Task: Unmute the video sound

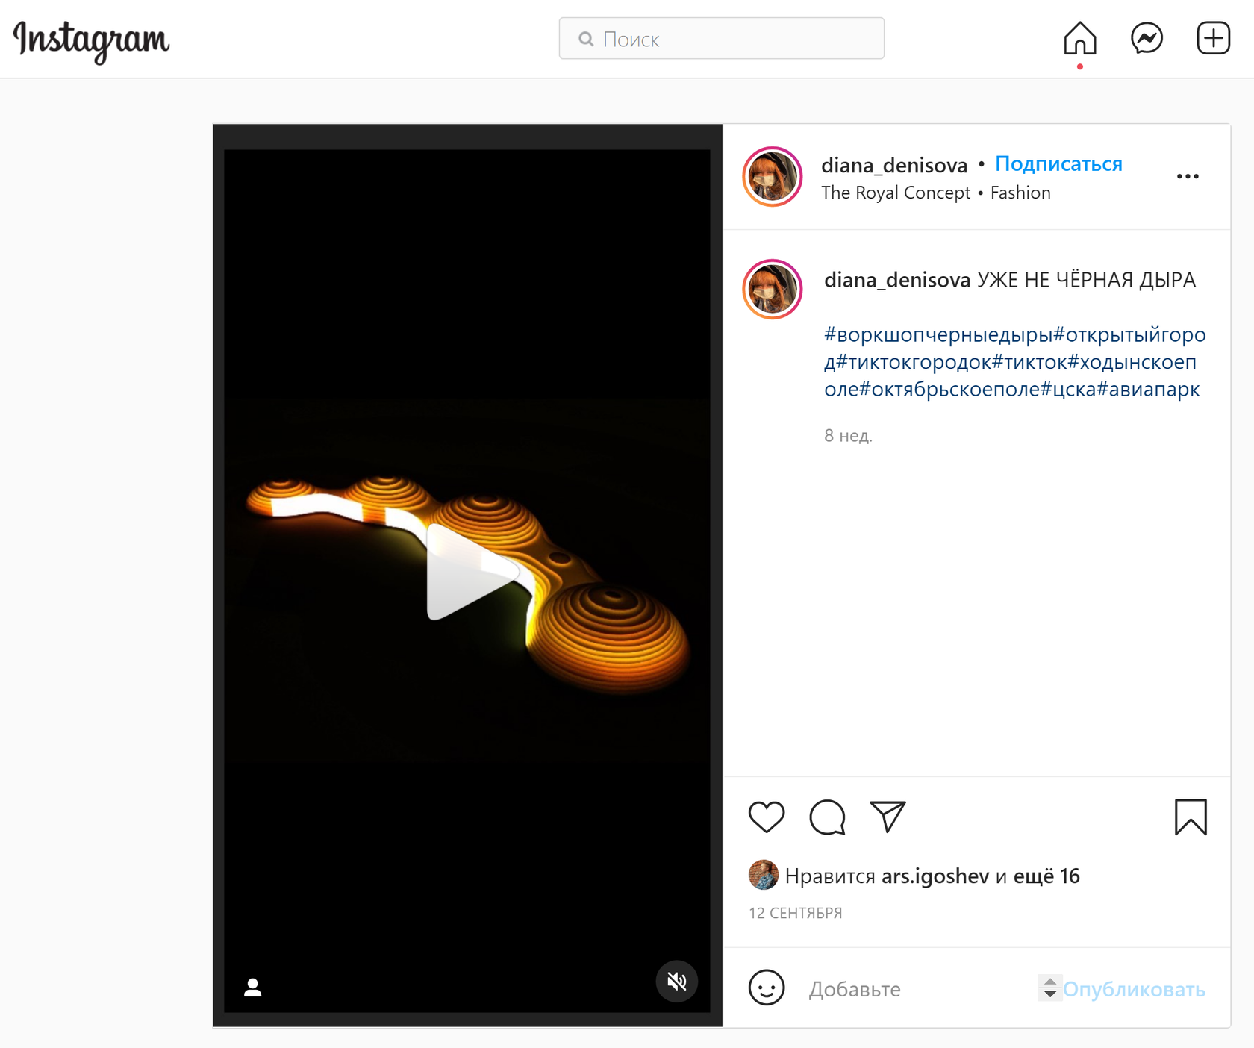Action: 676,981
